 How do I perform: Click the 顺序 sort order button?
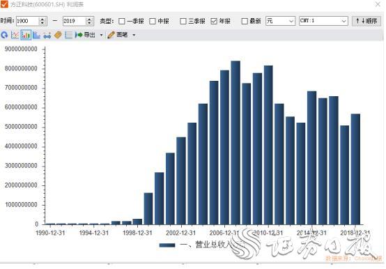[366, 21]
